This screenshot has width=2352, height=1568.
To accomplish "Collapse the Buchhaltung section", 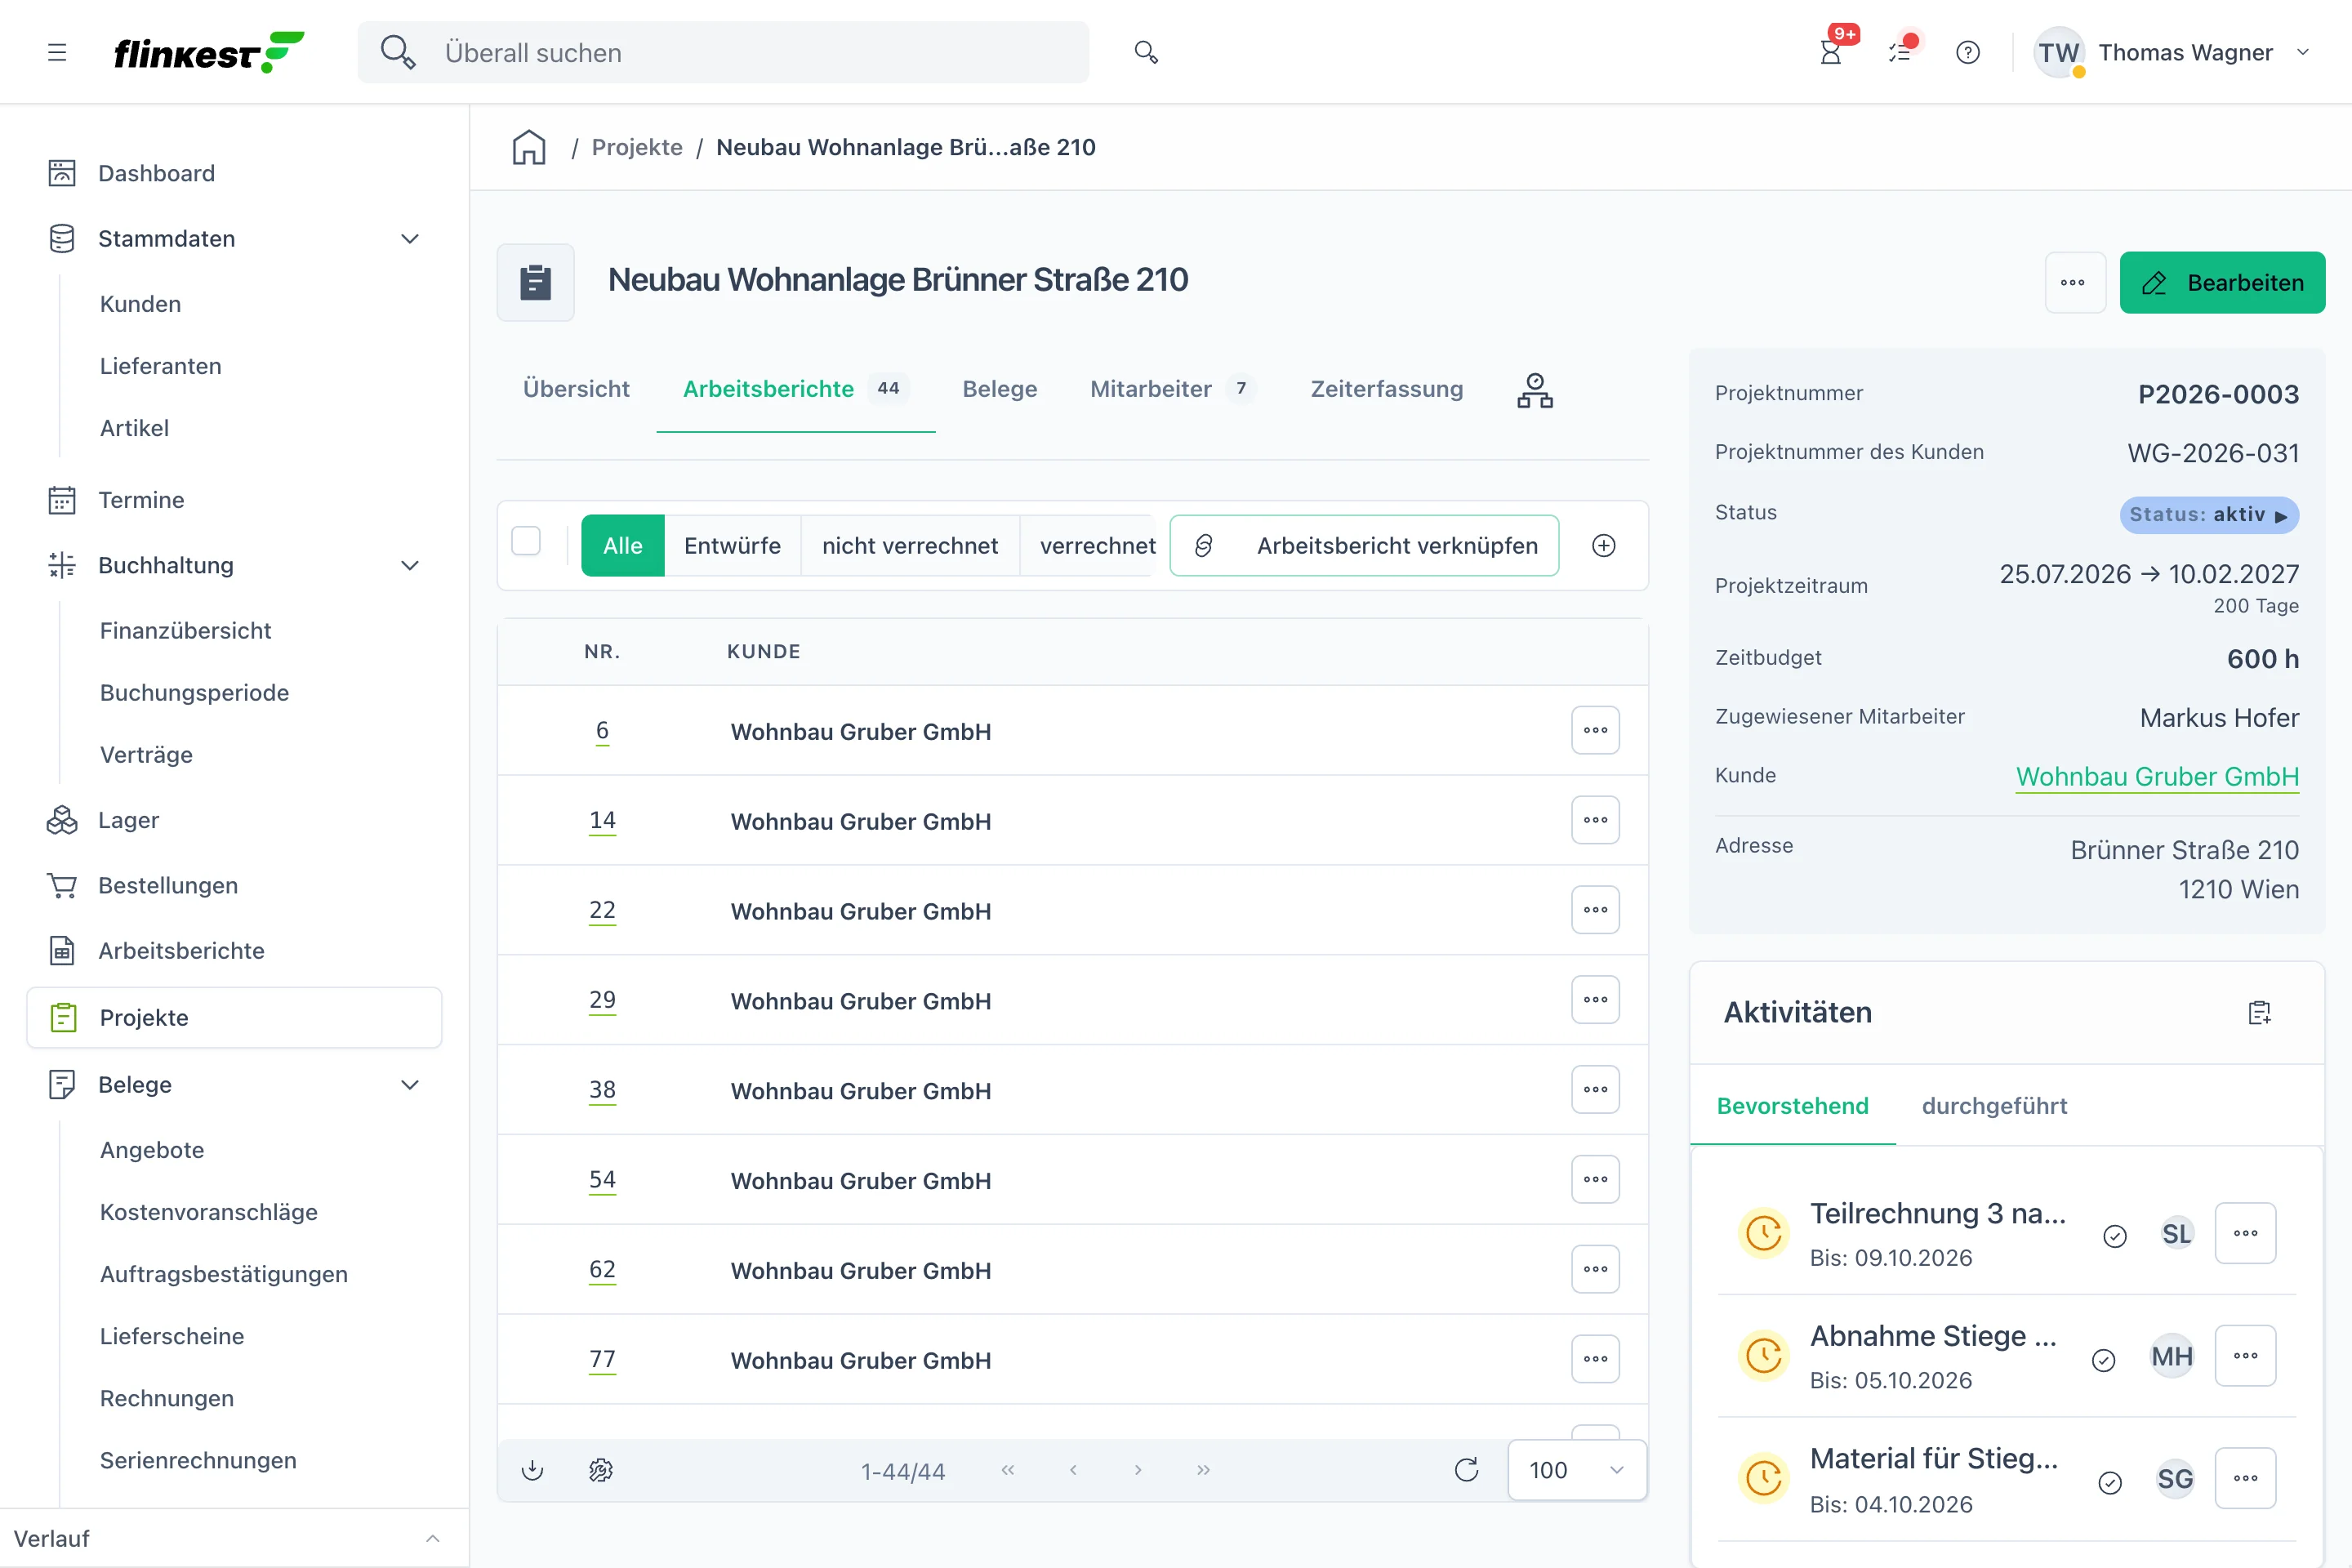I will click(x=410, y=565).
